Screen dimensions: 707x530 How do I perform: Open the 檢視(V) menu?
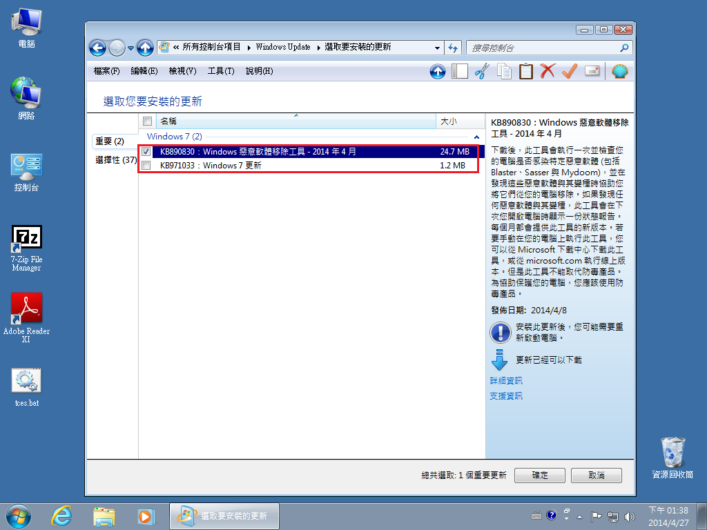coord(182,71)
